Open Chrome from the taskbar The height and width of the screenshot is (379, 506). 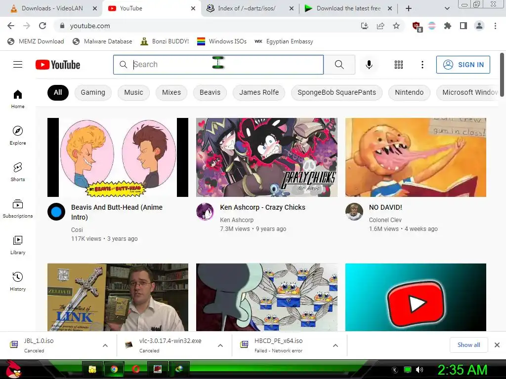(x=114, y=369)
